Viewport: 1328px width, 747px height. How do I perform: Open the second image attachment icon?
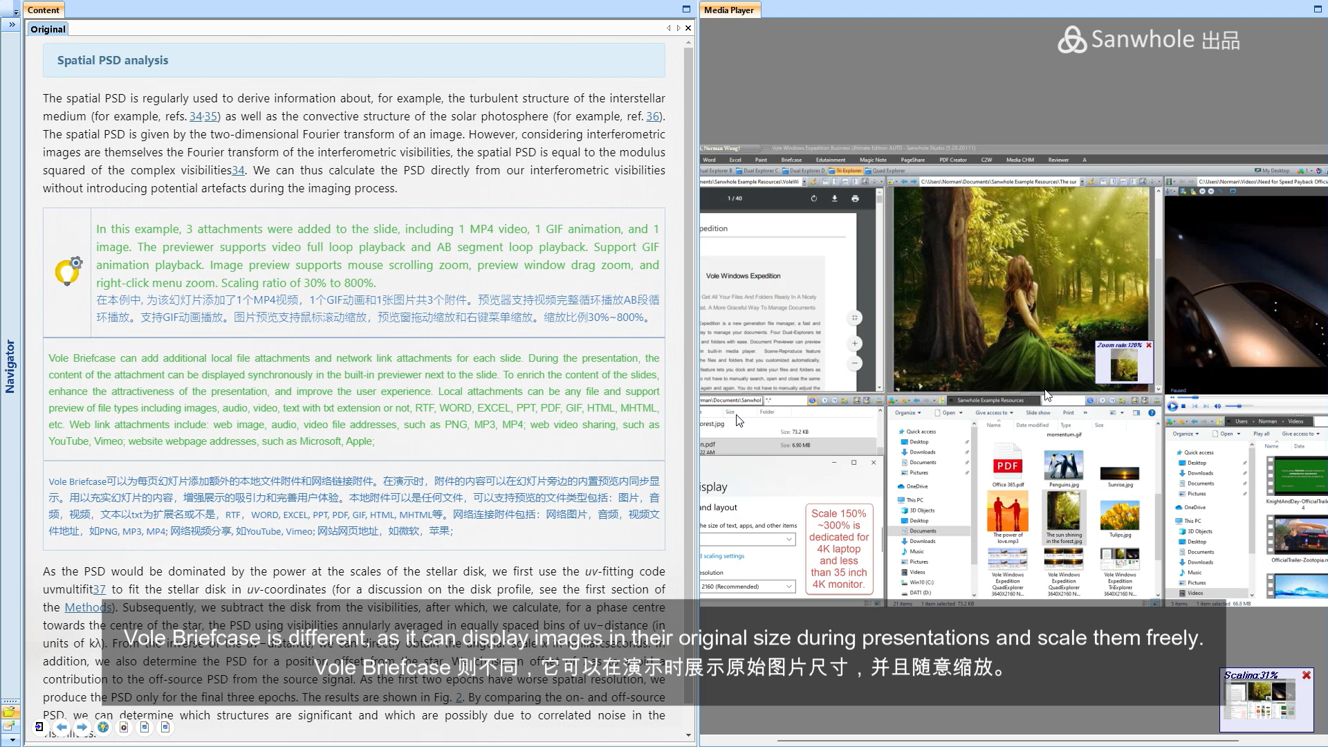(x=165, y=727)
